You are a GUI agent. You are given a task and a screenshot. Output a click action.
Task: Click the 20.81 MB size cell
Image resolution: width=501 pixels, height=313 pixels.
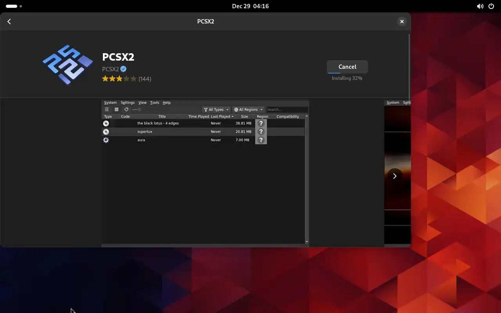click(x=243, y=131)
